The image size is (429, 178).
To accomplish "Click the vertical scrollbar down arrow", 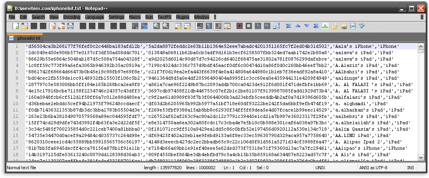I will coord(421,157).
